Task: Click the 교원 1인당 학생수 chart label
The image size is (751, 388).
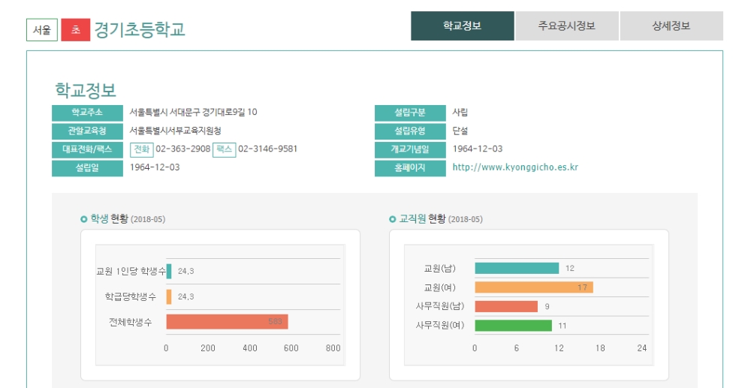Action: click(131, 271)
